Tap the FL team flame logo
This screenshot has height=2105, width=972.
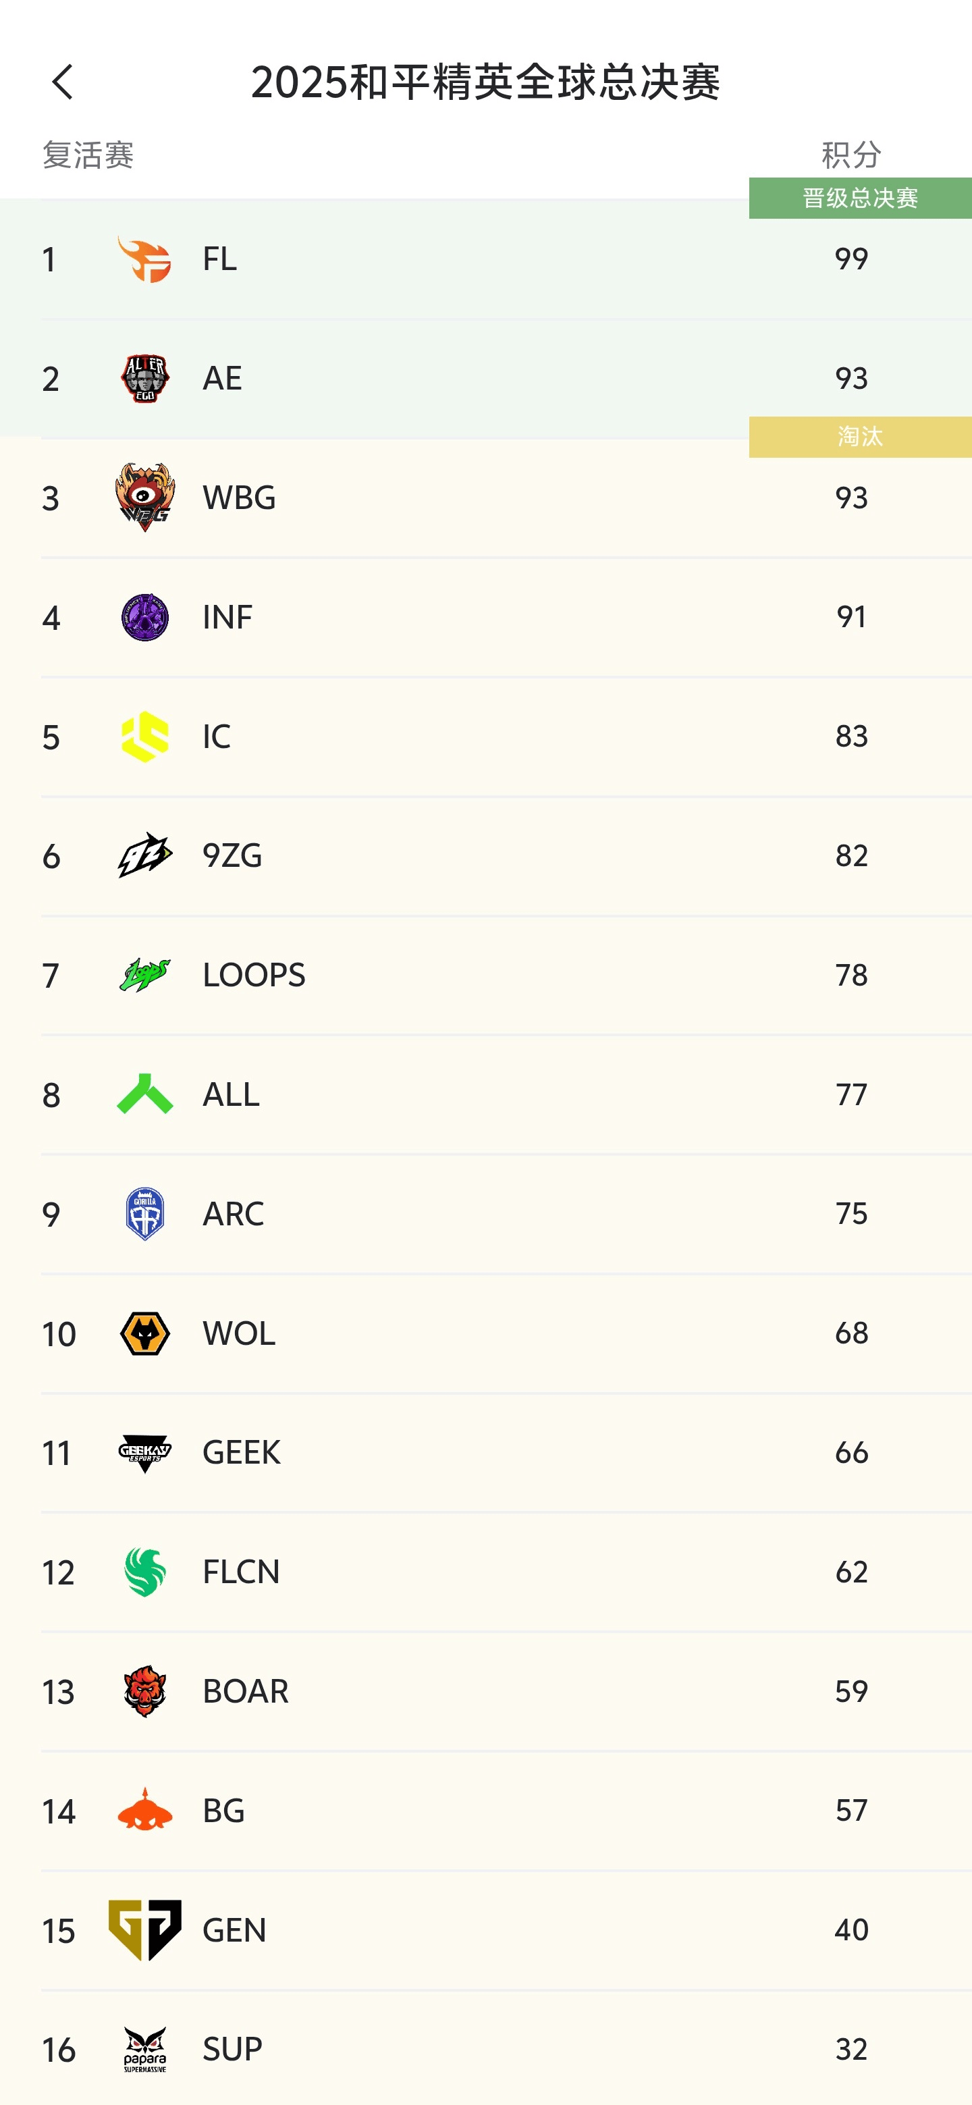click(x=144, y=259)
